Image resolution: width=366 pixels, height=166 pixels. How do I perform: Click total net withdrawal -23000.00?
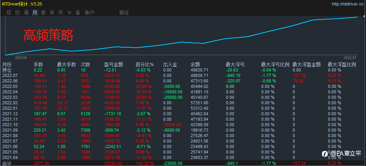coord(173,163)
